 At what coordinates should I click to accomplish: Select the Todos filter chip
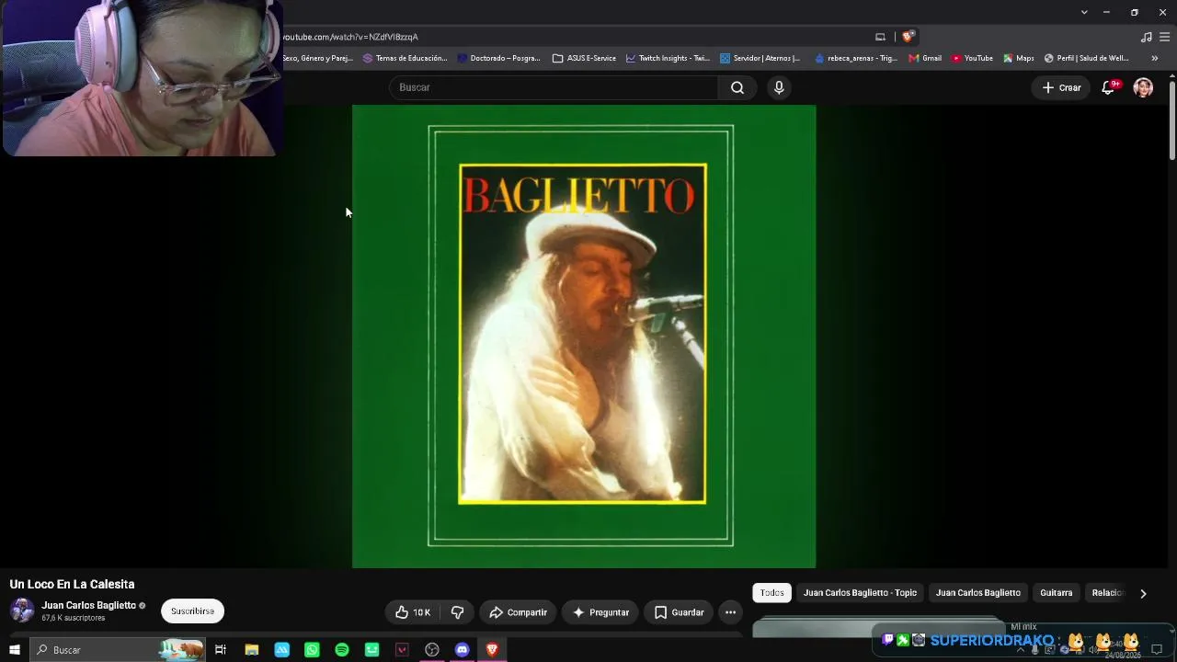(771, 593)
